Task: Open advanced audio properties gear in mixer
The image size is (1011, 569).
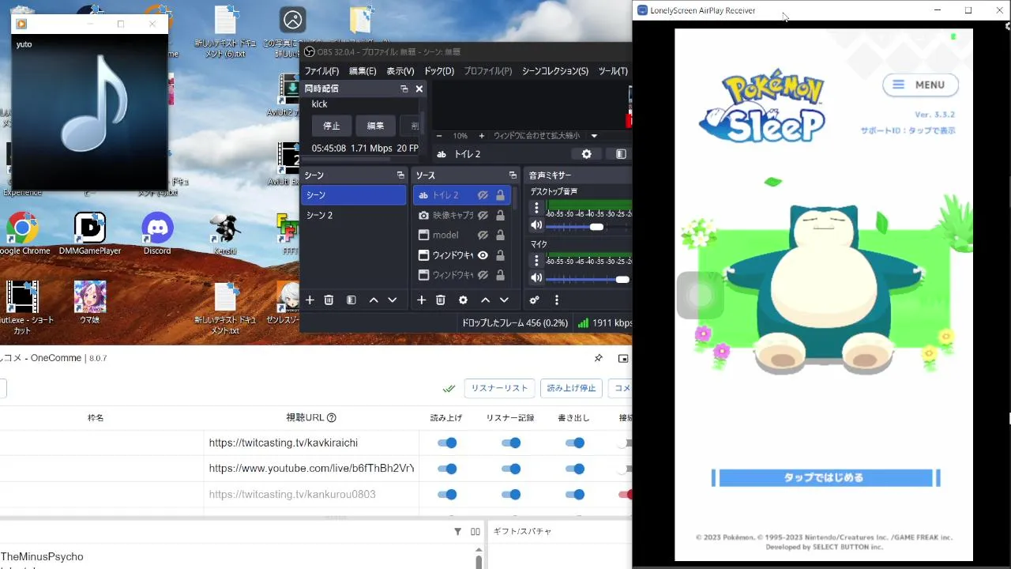Action: coord(535,300)
